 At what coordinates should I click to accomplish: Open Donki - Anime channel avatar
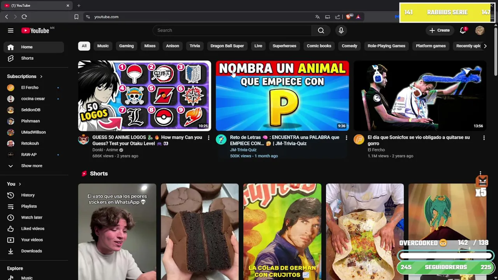[x=83, y=140]
